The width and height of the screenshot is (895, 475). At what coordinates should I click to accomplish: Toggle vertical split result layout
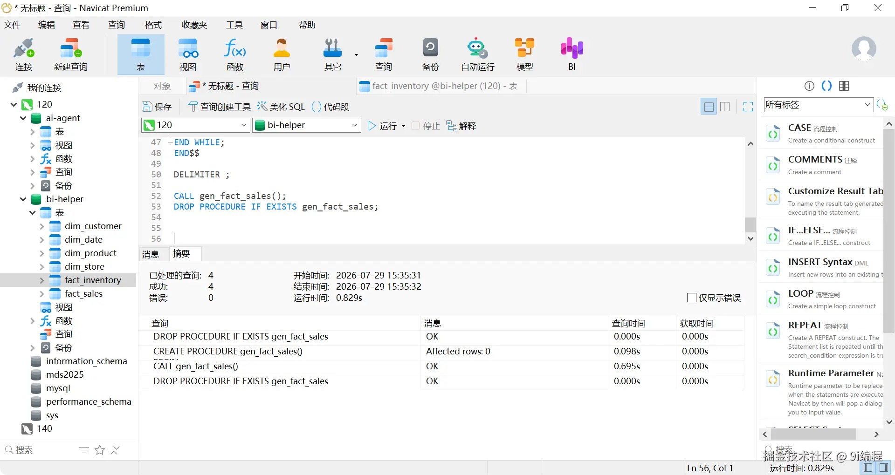tap(725, 107)
